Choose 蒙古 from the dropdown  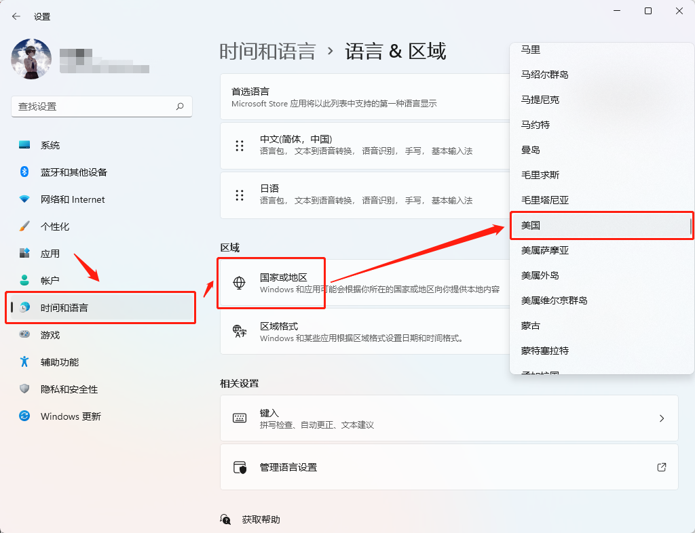601,325
